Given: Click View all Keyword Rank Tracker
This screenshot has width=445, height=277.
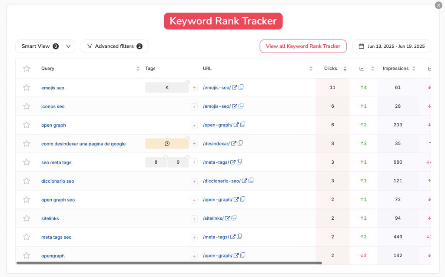Looking at the screenshot, I should click(x=303, y=46).
